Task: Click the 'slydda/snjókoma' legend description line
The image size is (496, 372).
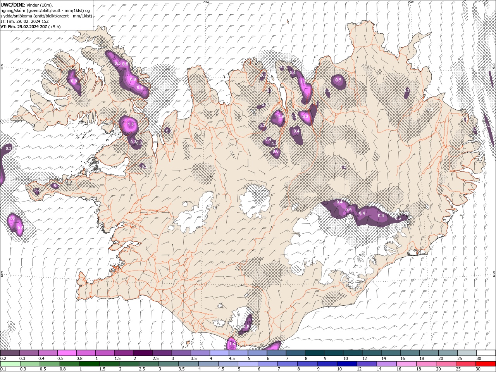Action: coord(46,16)
